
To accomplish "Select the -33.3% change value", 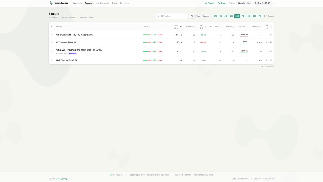I will click(203, 42).
